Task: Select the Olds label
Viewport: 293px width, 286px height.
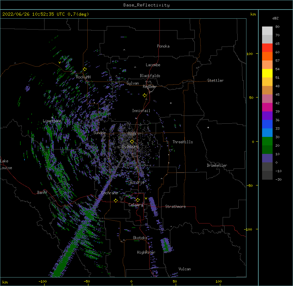Action: 132,134
